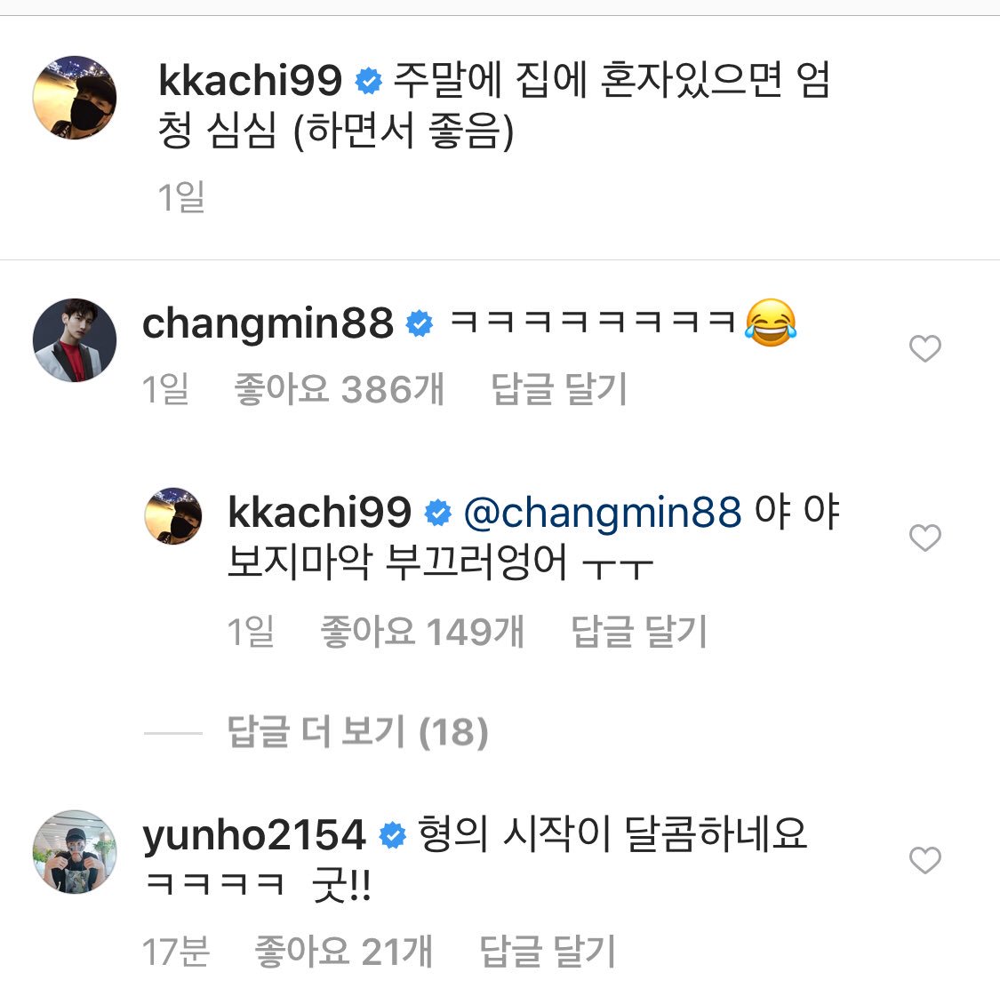Open kkachi99 profile picture in caption

tap(75, 98)
